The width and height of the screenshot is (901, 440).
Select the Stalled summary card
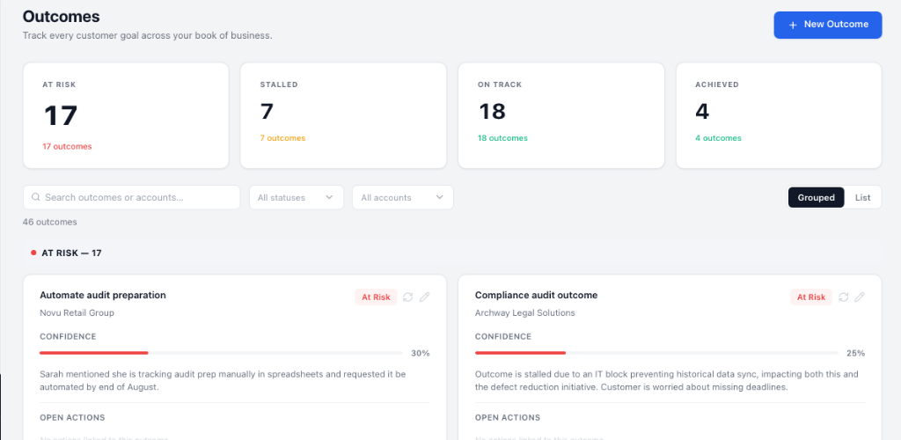343,115
